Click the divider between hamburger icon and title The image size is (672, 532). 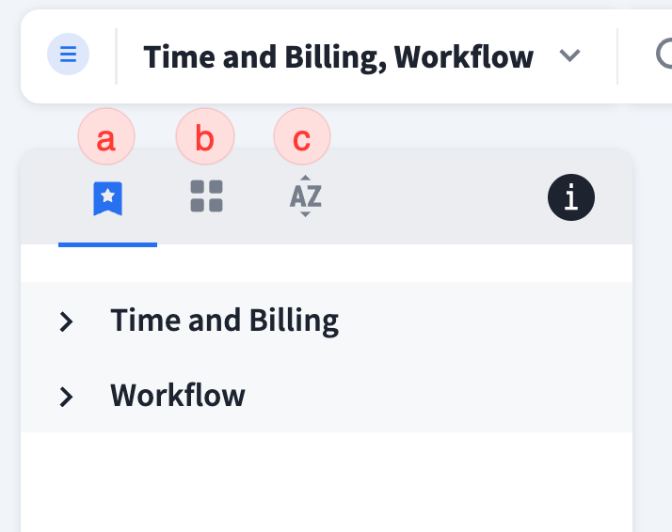pyautogui.click(x=117, y=56)
